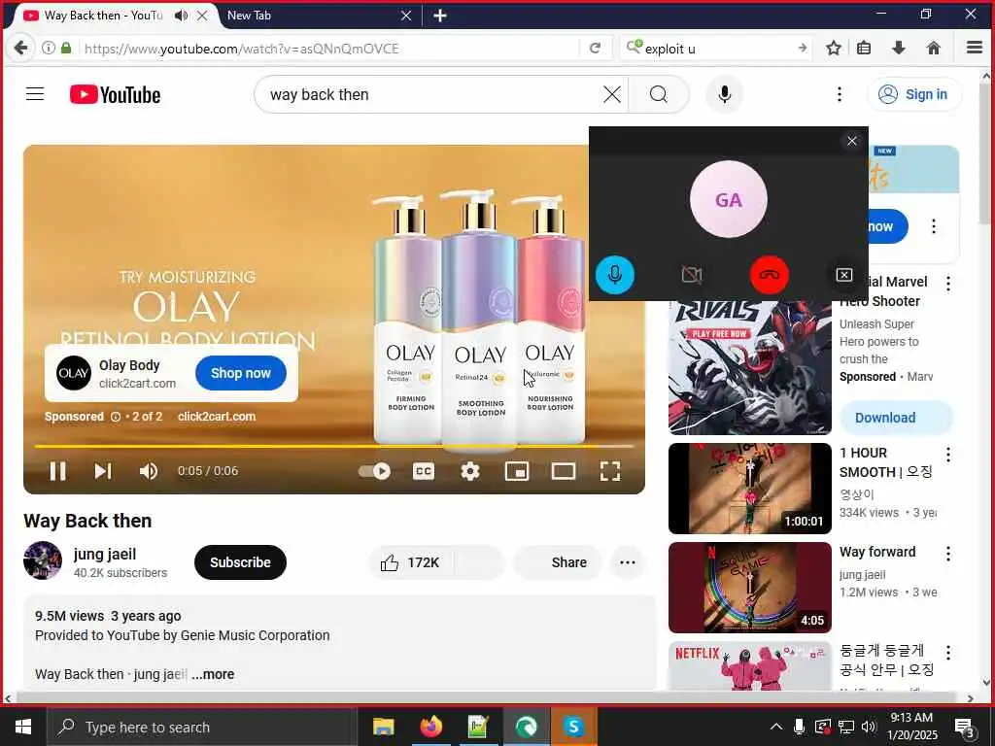
Task: Open Firefox hamburger menu
Action: pos(974,48)
